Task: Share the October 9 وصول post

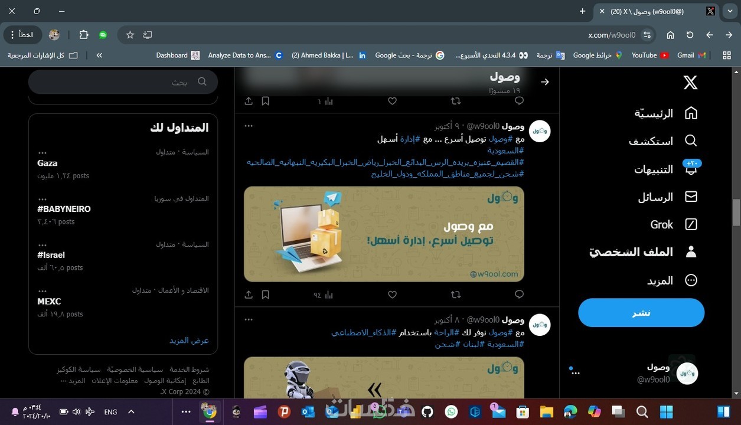Action: tap(249, 295)
